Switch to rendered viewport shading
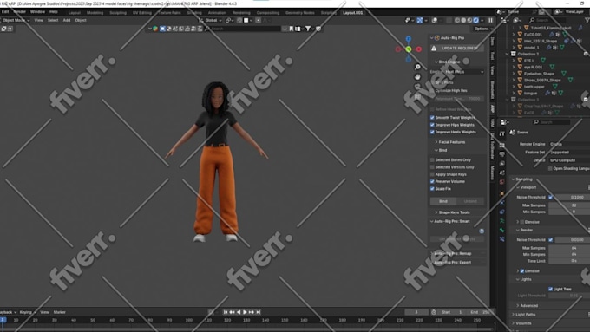Viewport: 590px width, 332px height. click(x=476, y=20)
